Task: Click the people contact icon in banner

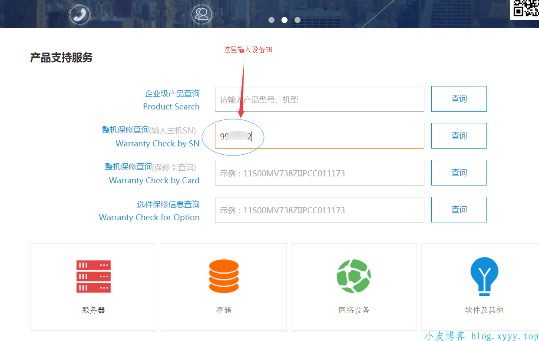Action: pos(202,14)
